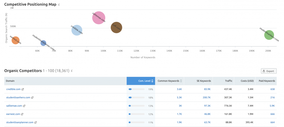Open the Organic Competitors info icon
The image size is (284, 127).
[x=72, y=71]
